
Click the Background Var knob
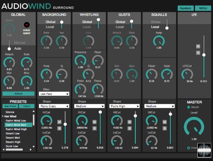(62, 41)
